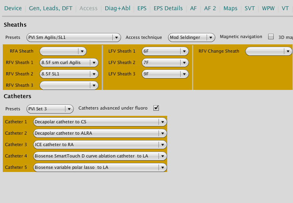This screenshot has width=293, height=203.
Task: Expand the RFA Sheath dropdown
Action: coord(63,51)
